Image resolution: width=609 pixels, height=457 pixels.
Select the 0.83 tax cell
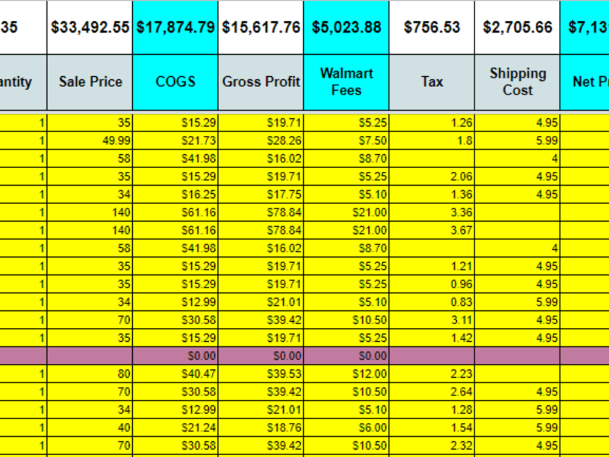click(432, 302)
